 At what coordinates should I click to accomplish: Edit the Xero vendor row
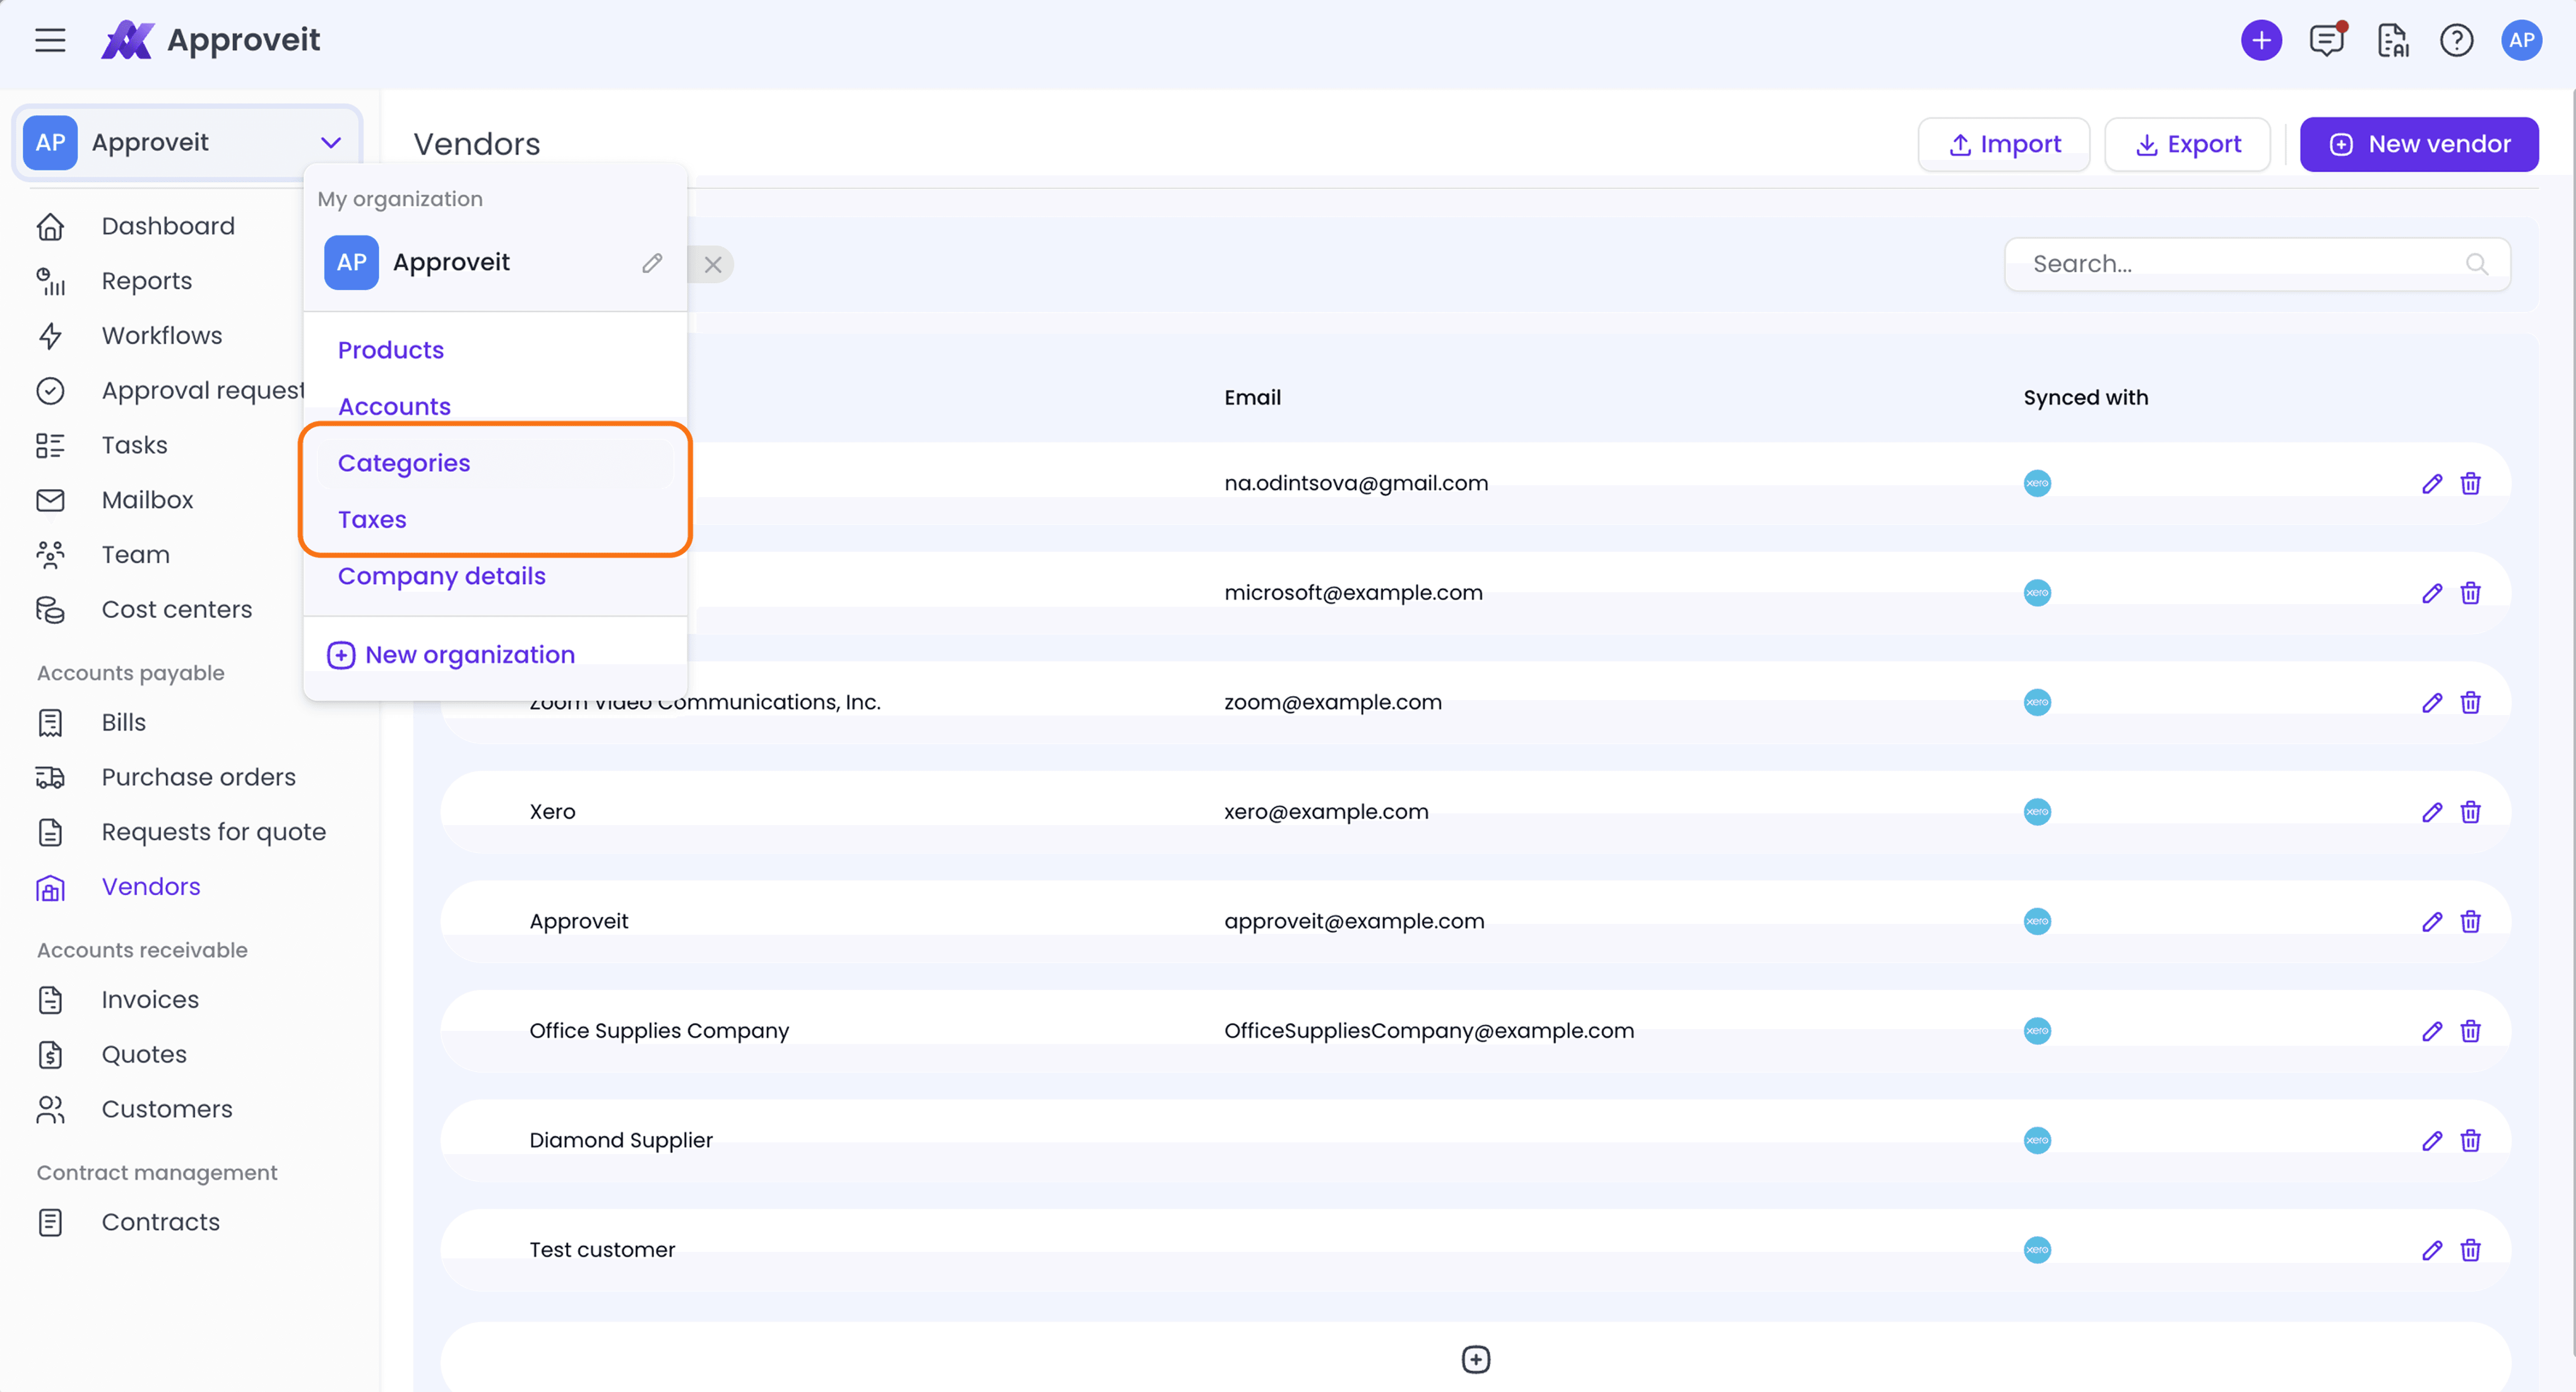pos(2432,812)
